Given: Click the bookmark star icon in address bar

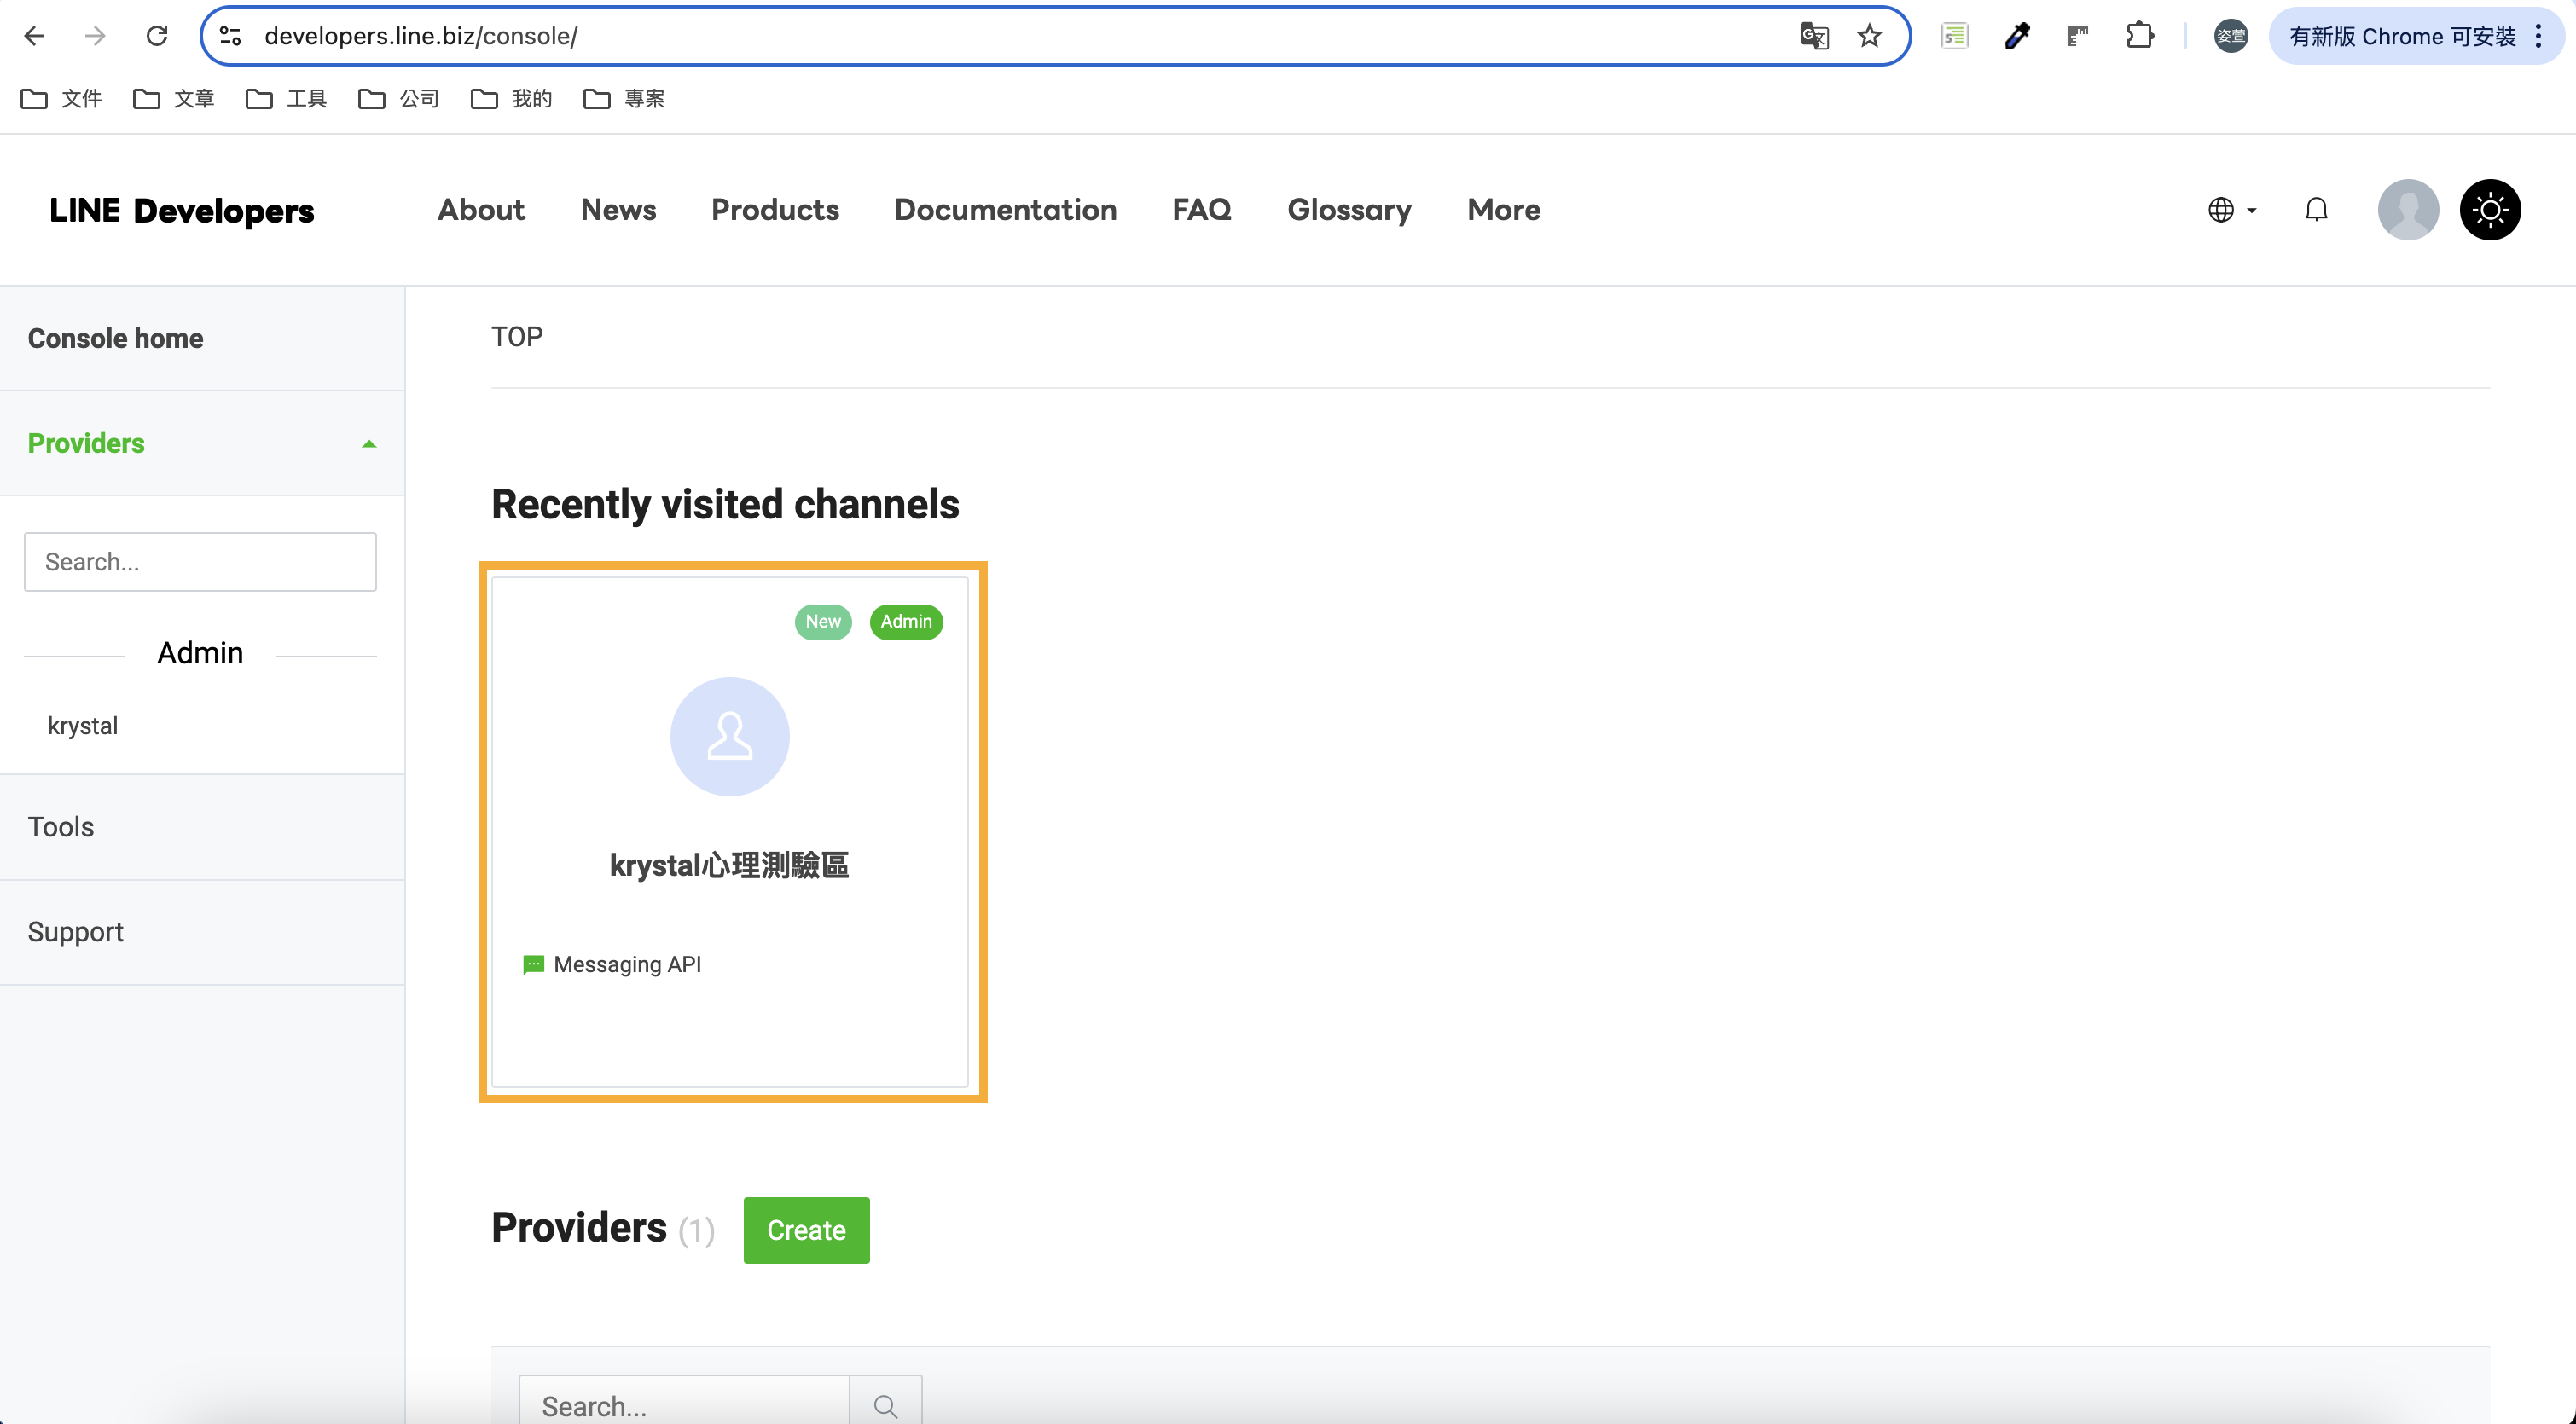Looking at the screenshot, I should pyautogui.click(x=1871, y=35).
